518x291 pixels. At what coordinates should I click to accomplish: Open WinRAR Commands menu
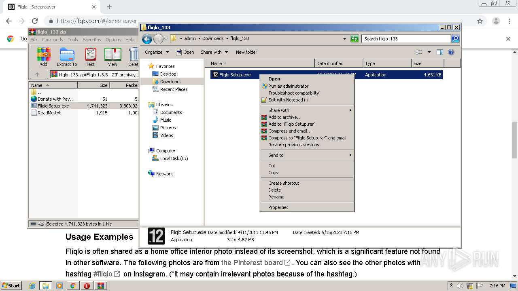click(x=52, y=40)
